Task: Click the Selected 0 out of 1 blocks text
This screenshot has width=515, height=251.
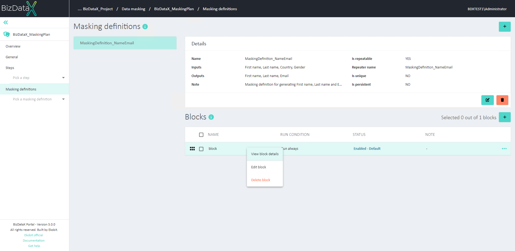Action: pyautogui.click(x=469, y=118)
